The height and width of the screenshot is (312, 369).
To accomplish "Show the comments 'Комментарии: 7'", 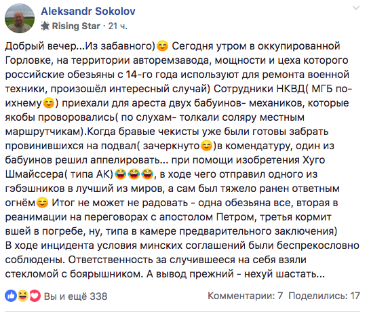I will 246,296.
